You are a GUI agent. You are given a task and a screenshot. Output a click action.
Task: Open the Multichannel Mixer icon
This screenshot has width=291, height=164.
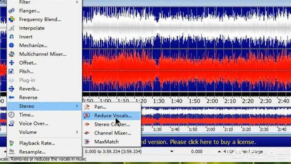click(x=11, y=54)
